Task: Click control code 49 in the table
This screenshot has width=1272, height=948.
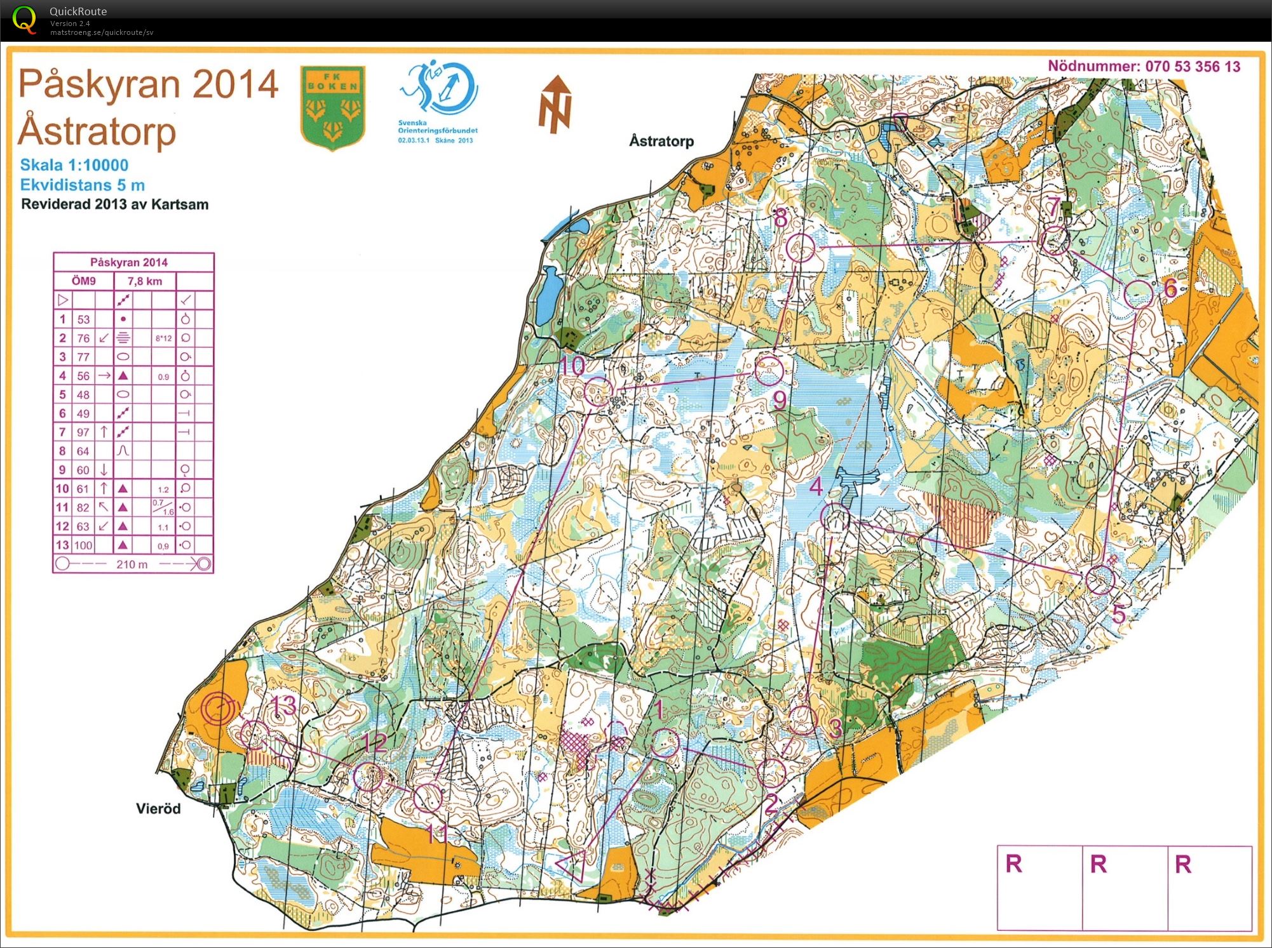Action: 84,413
